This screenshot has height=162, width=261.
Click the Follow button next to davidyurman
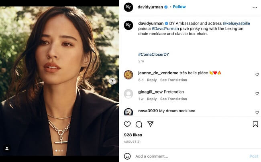point(179,7)
